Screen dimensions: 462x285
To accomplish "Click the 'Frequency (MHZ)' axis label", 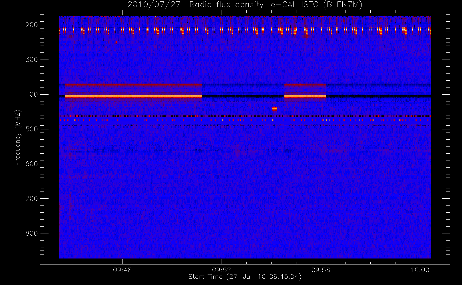I will click(18, 137).
